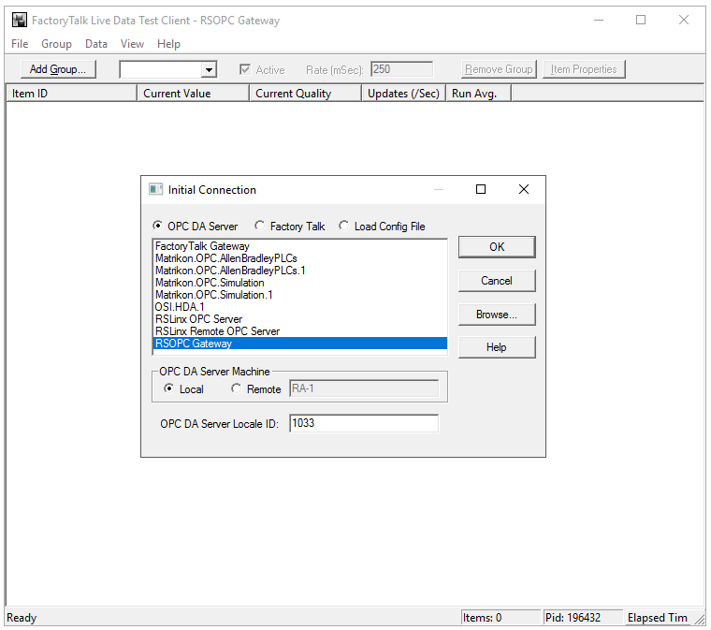Click the Item Properties button
Screen dimensions: 711x630
click(584, 69)
